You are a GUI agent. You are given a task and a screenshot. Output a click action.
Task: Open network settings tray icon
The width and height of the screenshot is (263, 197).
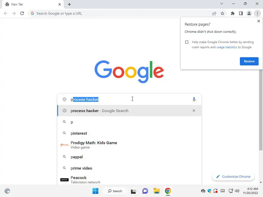[231, 191]
